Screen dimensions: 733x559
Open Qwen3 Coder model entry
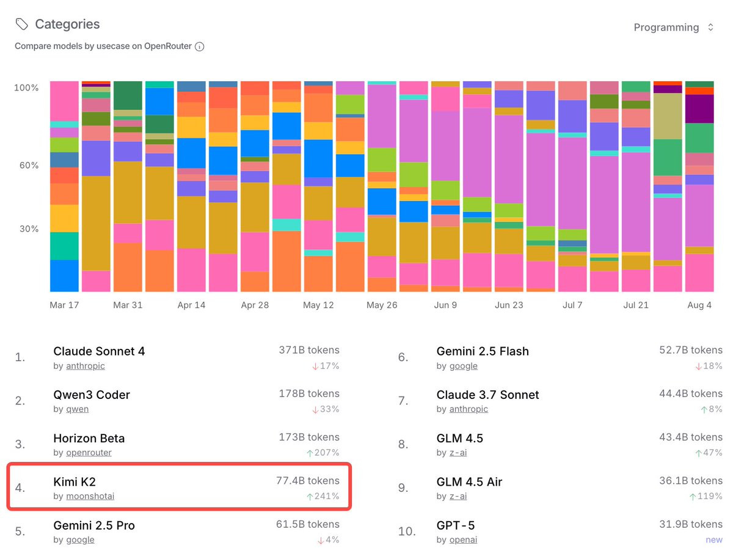(92, 395)
